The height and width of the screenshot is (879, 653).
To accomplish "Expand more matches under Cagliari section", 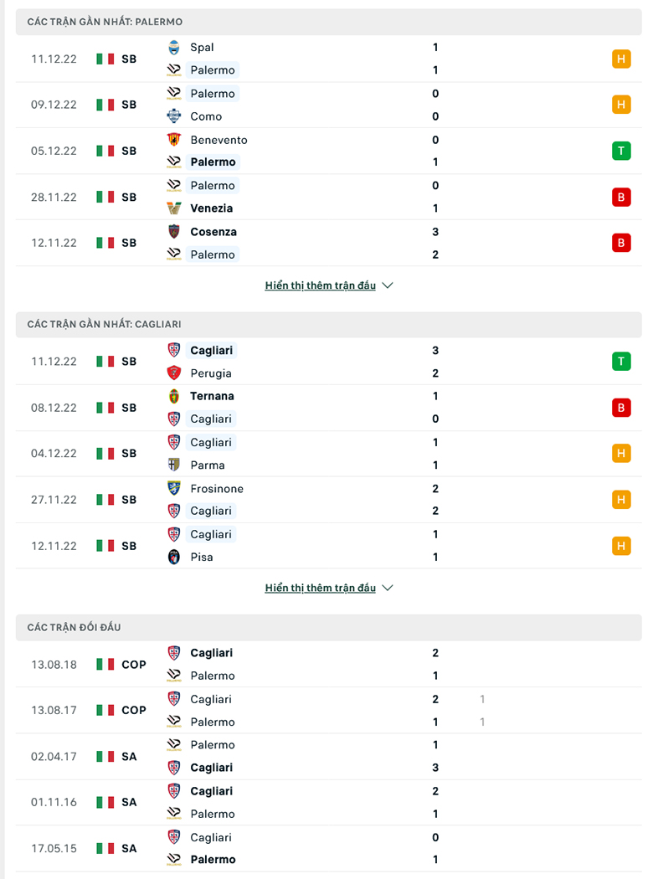I will [x=320, y=588].
